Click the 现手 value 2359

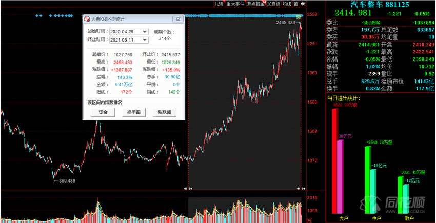pos(374,74)
